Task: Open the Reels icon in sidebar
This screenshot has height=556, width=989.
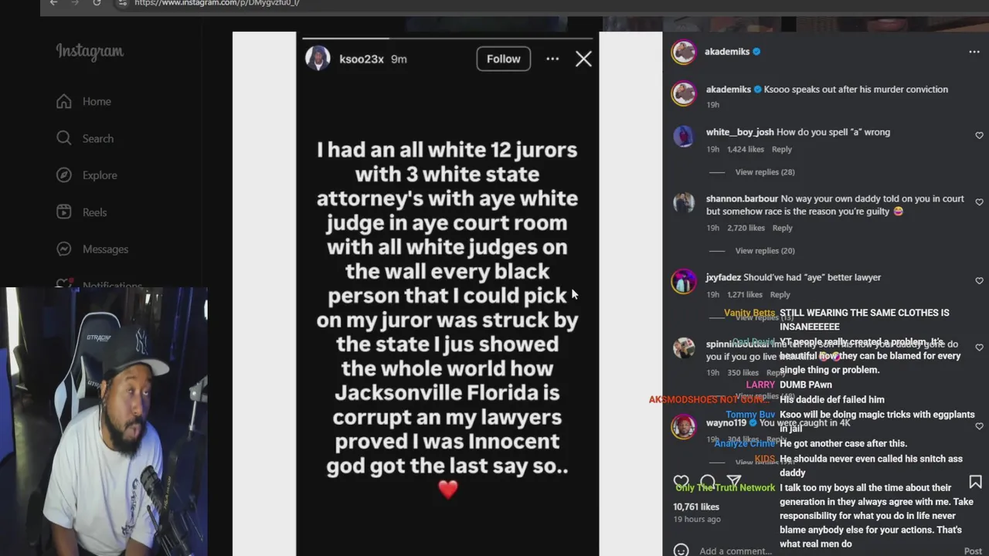Action: (x=64, y=212)
